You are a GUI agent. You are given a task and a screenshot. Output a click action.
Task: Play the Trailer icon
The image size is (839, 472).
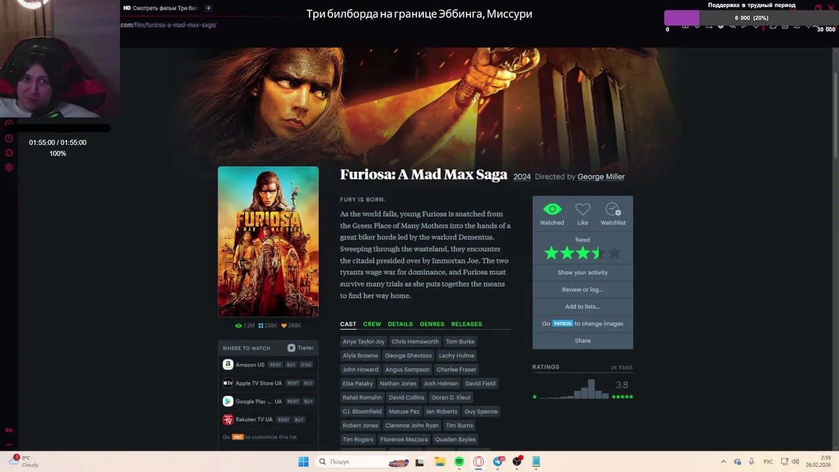click(x=291, y=348)
